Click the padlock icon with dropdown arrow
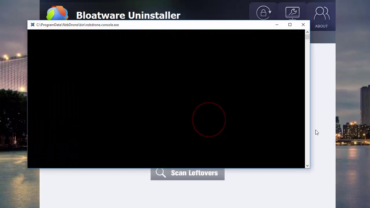370x208 pixels. [264, 13]
